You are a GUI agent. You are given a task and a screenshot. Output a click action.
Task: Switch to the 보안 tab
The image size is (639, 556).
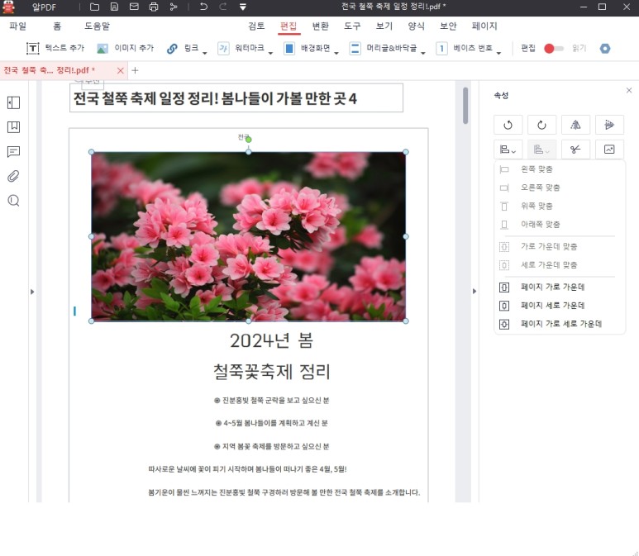coord(448,26)
